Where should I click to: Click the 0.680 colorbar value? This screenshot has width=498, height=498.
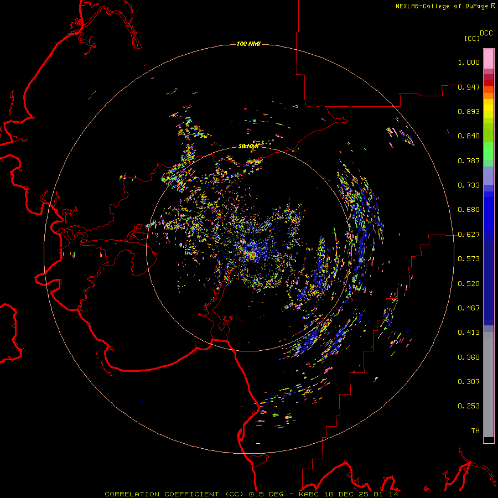pos(469,210)
